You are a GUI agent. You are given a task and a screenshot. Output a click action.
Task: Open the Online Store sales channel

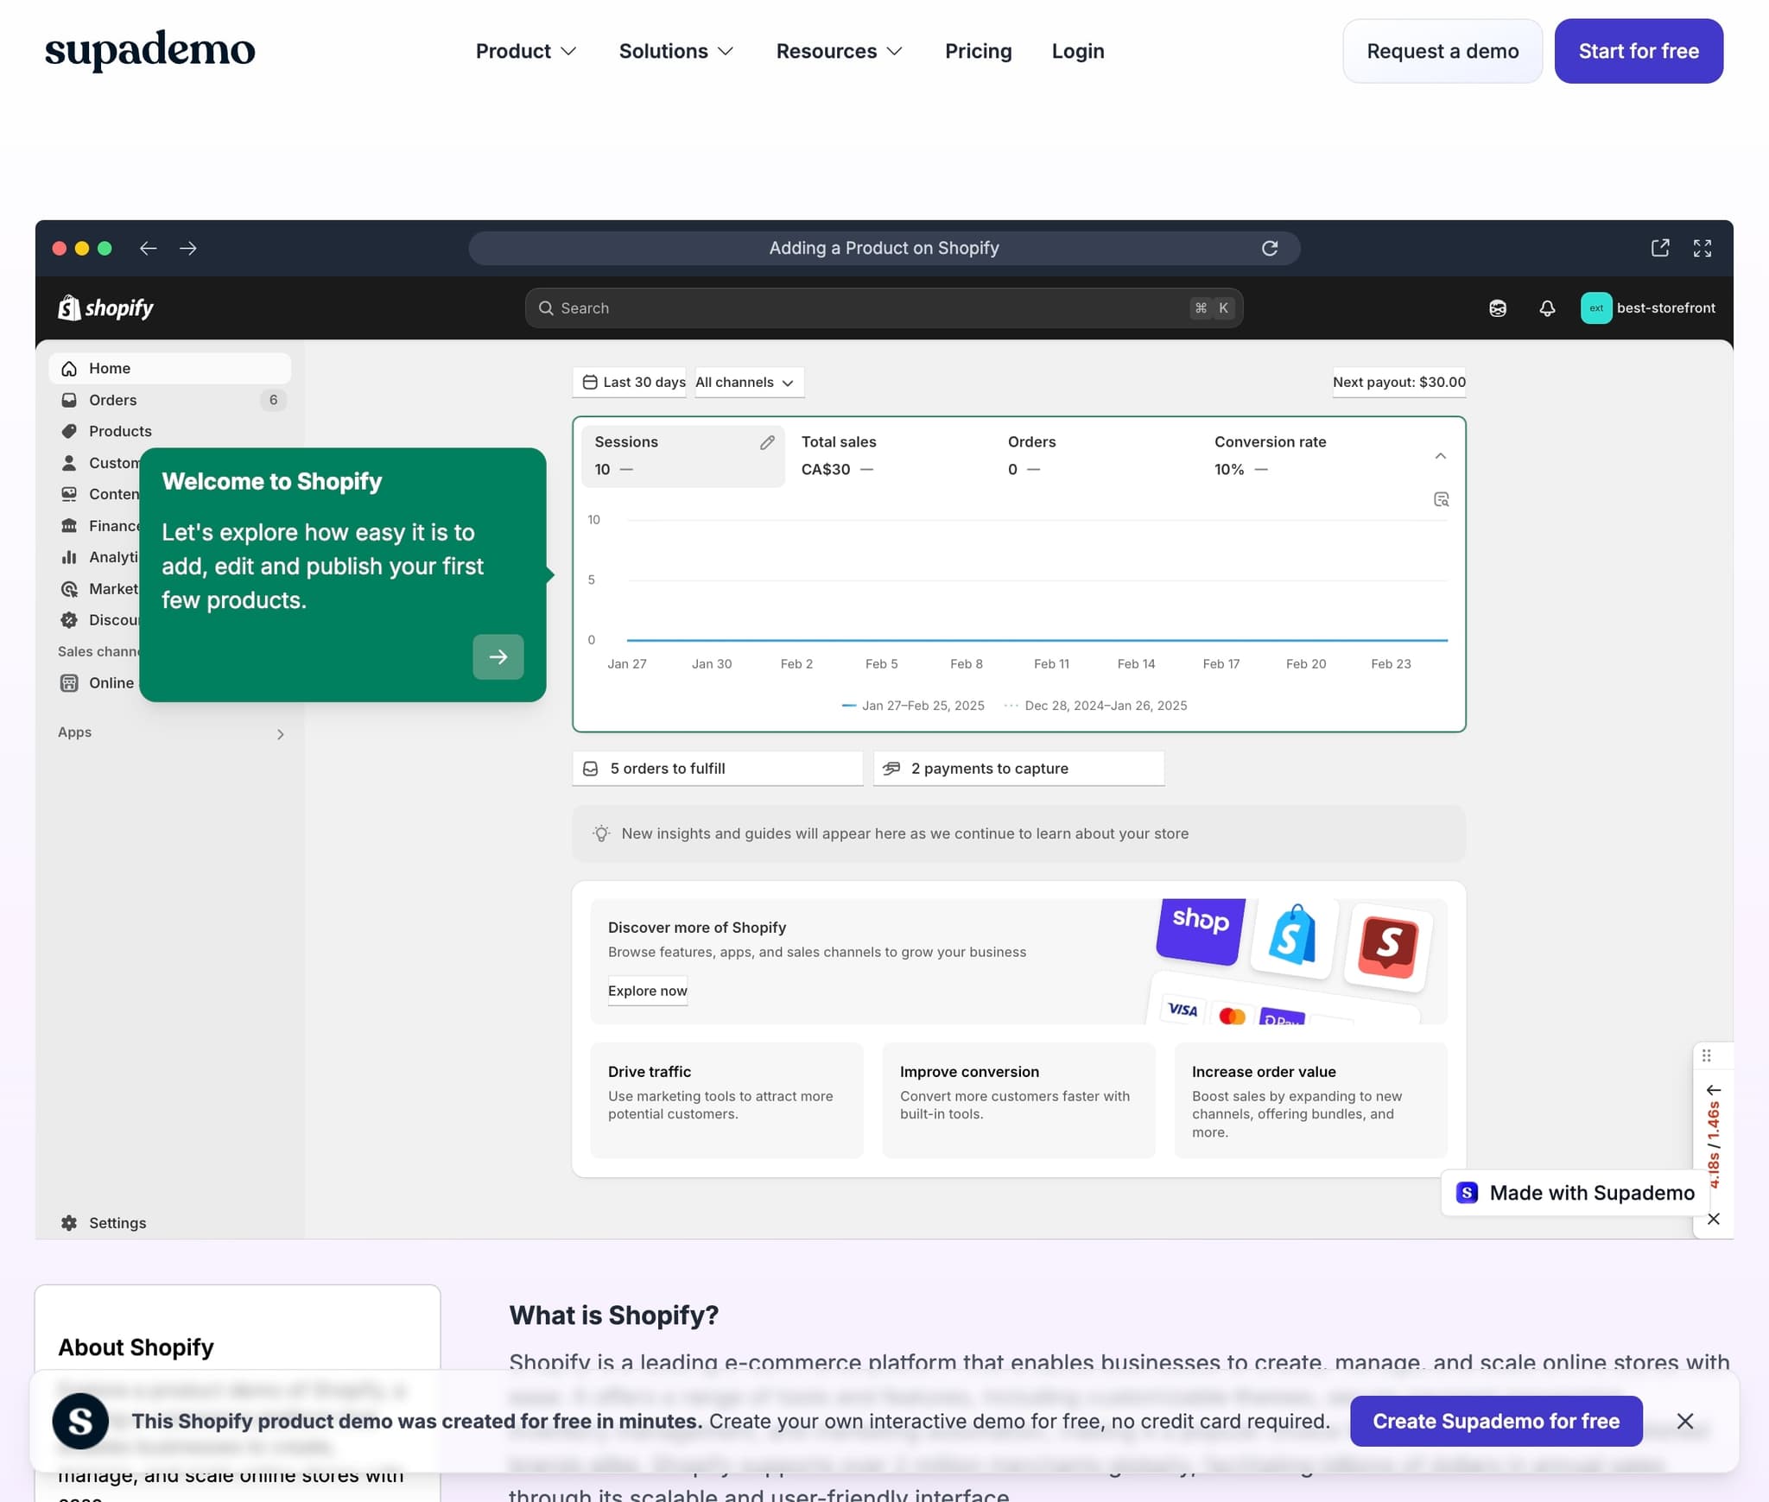[x=109, y=682]
